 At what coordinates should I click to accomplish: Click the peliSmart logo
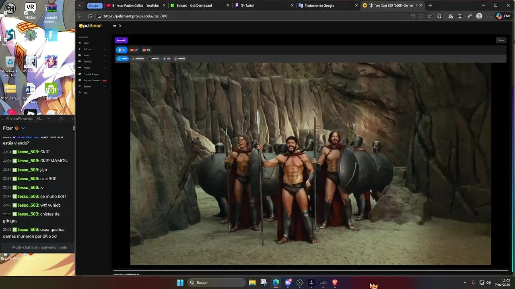click(90, 26)
